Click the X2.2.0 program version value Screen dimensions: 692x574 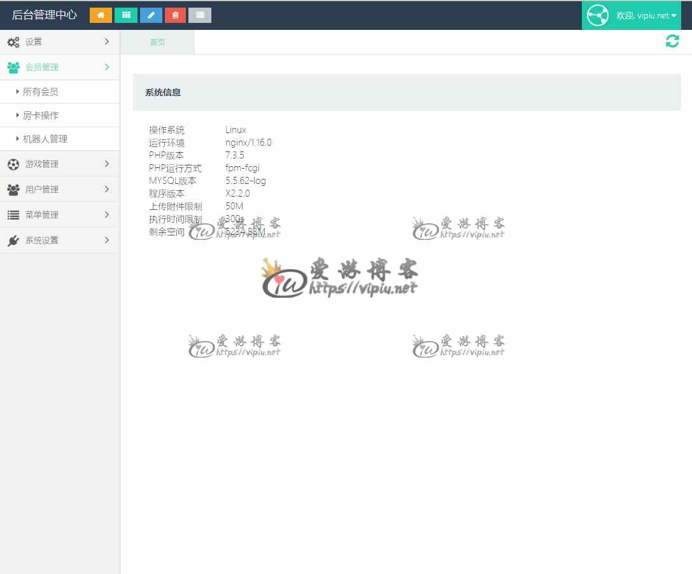click(237, 193)
